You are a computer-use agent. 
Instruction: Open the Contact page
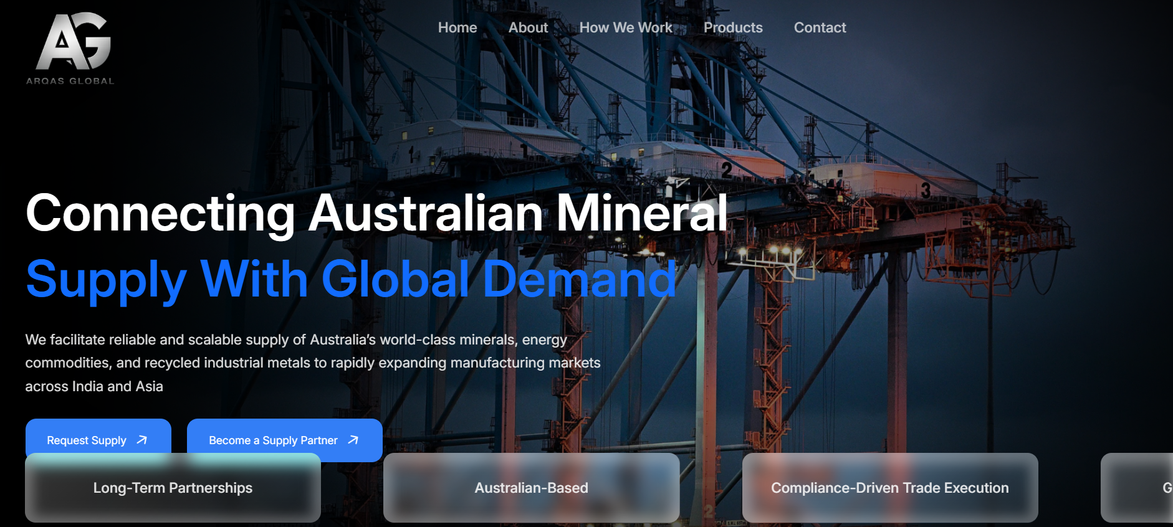(x=820, y=27)
